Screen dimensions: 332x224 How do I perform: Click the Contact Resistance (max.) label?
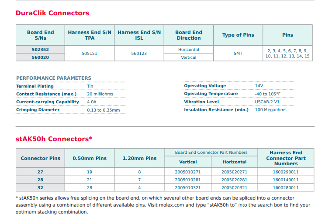[46, 94]
